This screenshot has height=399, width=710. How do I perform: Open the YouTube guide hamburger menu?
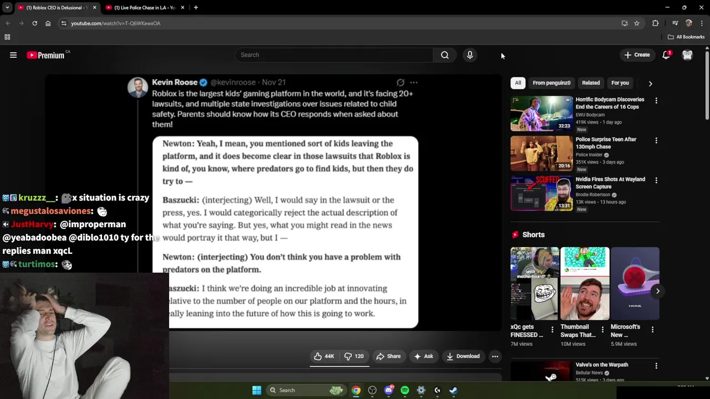pos(13,55)
